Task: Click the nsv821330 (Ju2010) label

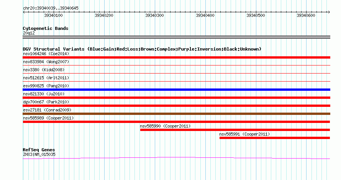Action: tap(44, 94)
